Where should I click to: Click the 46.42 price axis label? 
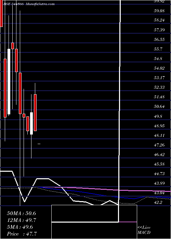tap(159, 154)
